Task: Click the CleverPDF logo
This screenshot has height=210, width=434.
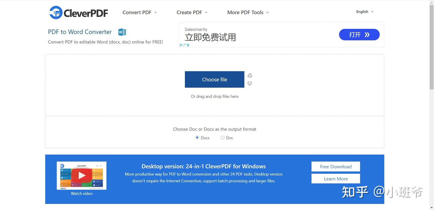Action: [x=79, y=13]
